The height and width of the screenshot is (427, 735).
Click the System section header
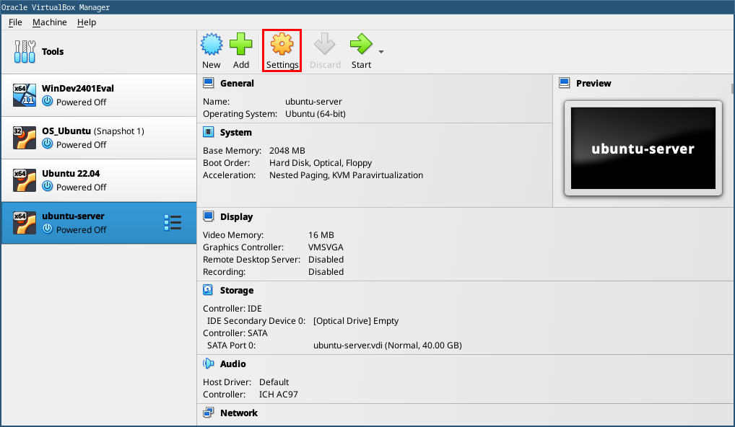point(235,133)
